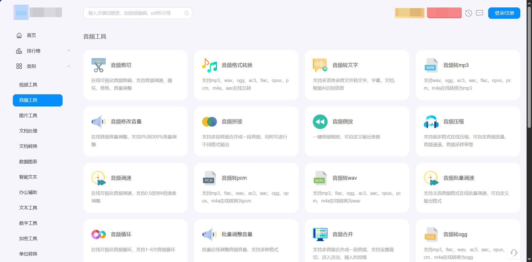The image size is (532, 262).
Task: Click the 音频转文字 waveform icon
Action: point(320,65)
